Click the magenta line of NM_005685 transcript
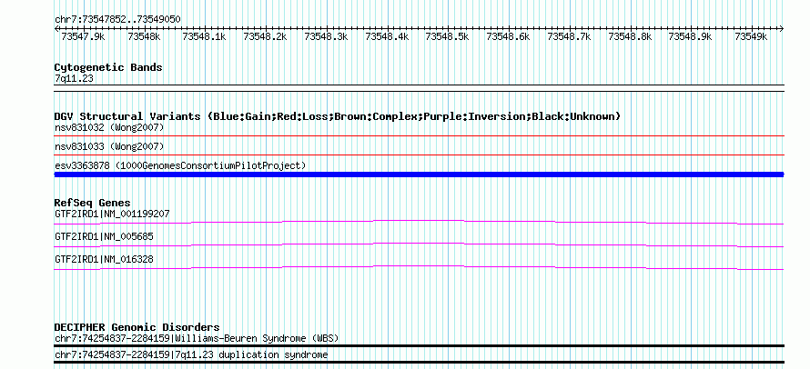The height and width of the screenshot is (369, 810). point(420,244)
